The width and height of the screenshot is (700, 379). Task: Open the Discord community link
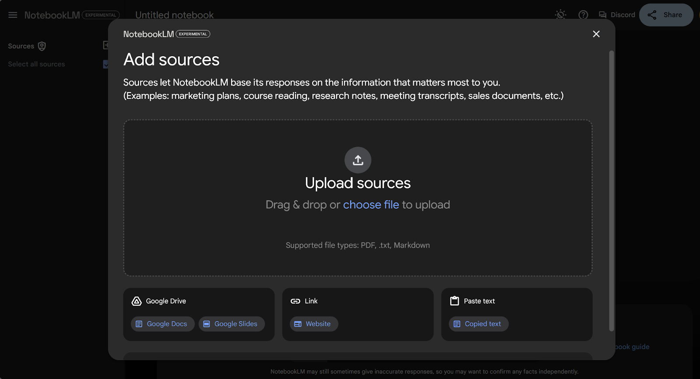617,15
